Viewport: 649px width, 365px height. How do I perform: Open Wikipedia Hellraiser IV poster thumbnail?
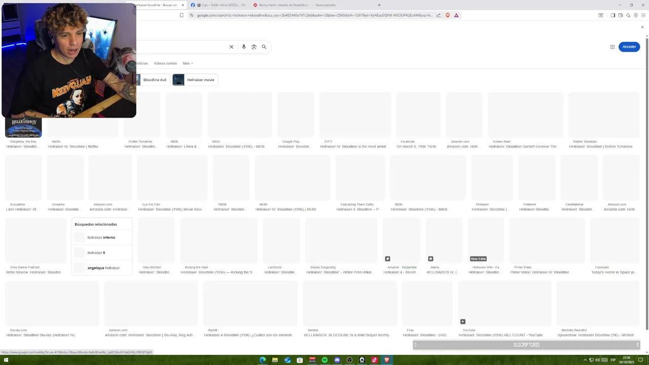click(23, 128)
